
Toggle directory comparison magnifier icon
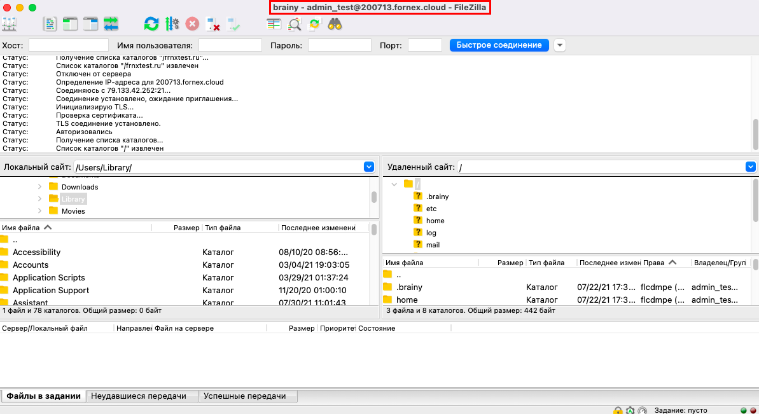(295, 24)
